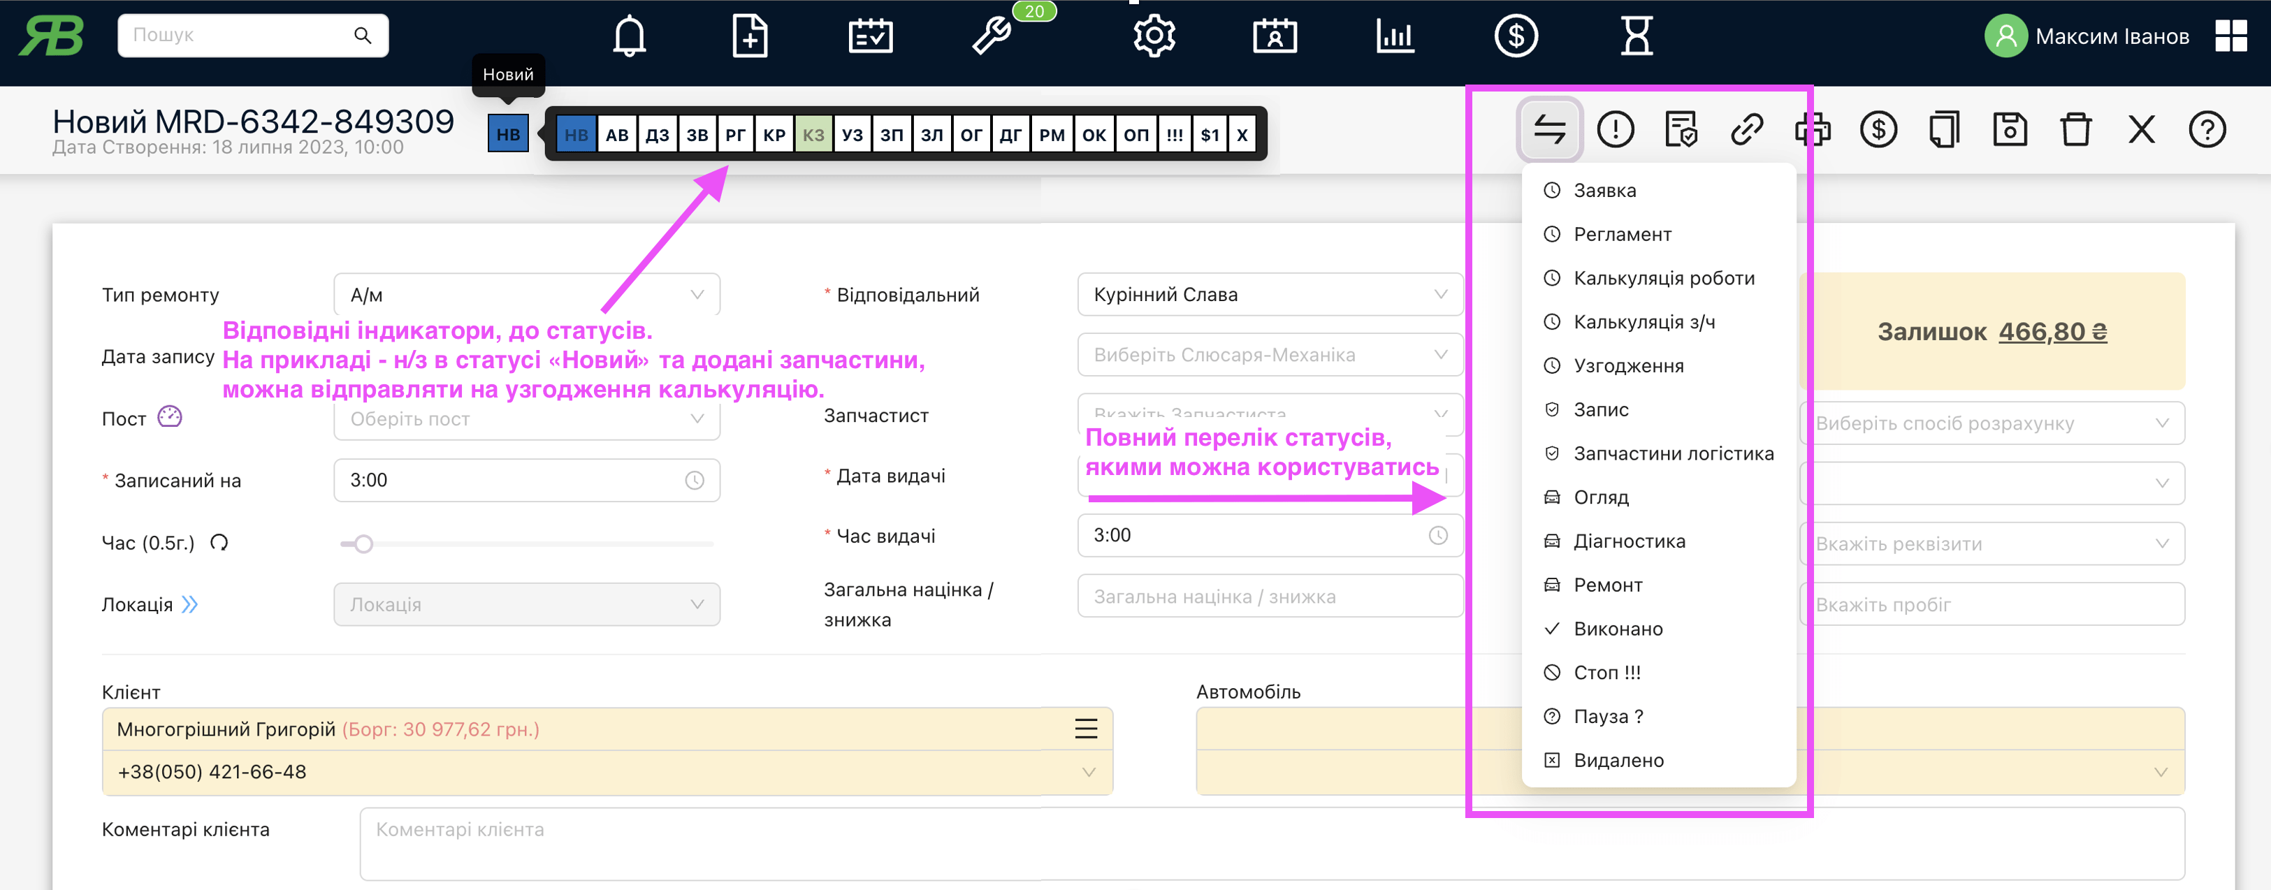Toggle the КЗ status indicator
This screenshot has width=2271, height=890.
coord(813,135)
